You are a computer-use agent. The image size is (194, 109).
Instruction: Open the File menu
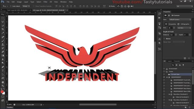click(8, 2)
